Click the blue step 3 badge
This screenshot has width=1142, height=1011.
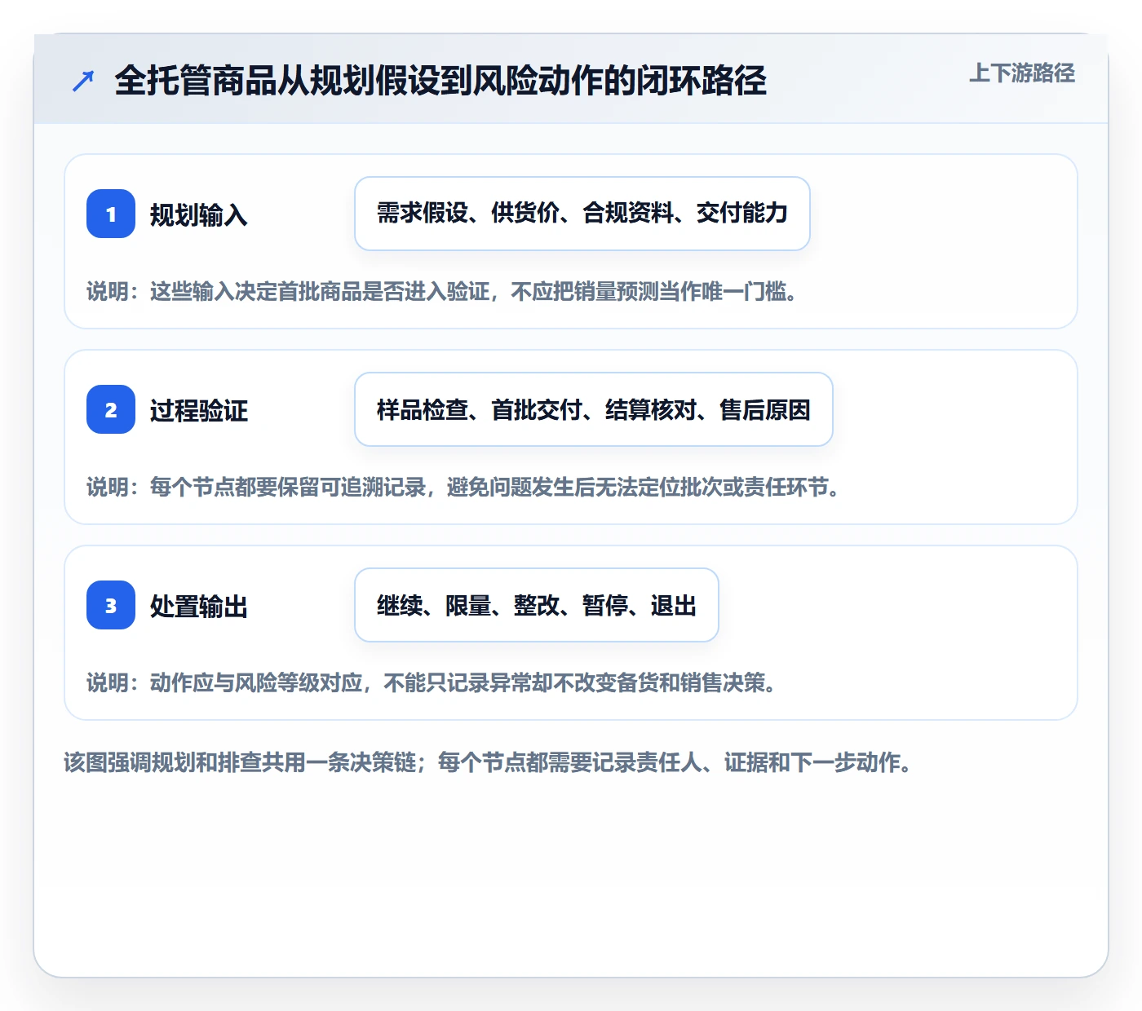coord(111,605)
